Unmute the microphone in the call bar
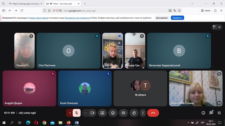Viewport: 225px width, 126px height. (x=77, y=113)
